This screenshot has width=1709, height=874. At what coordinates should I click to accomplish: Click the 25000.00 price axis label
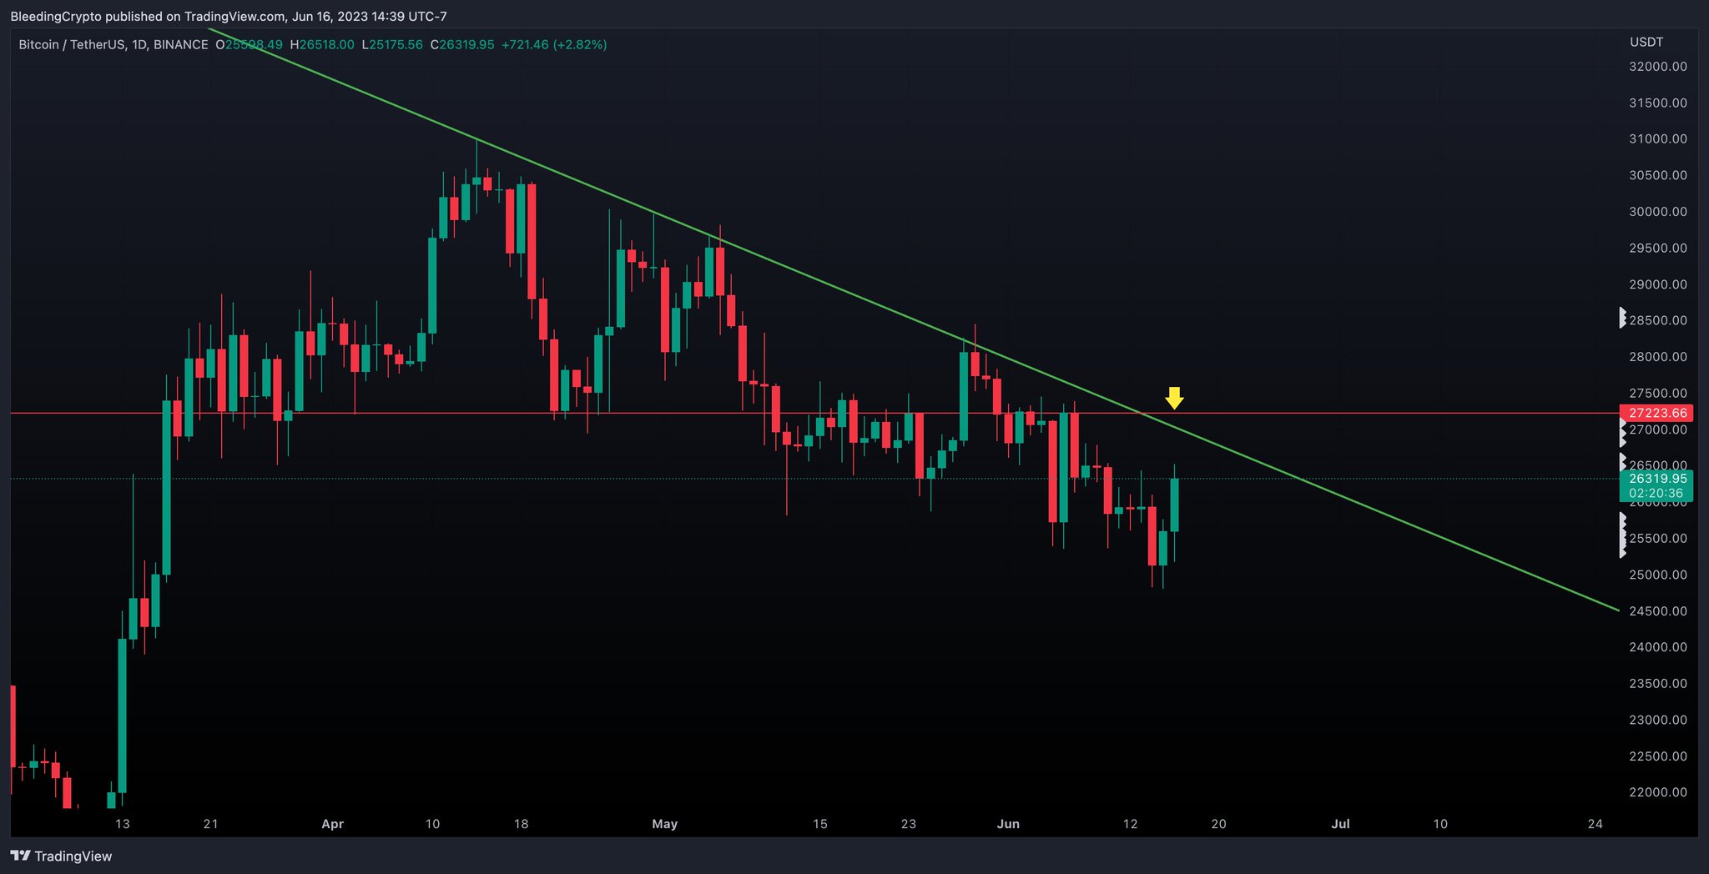(x=1657, y=575)
